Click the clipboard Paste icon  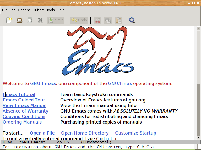tap(118, 20)
